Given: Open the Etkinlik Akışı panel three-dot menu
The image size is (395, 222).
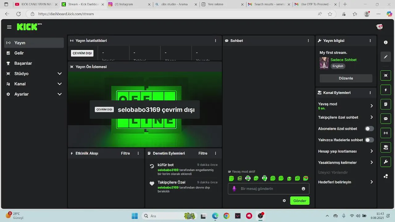Looking at the screenshot, I should (138, 154).
